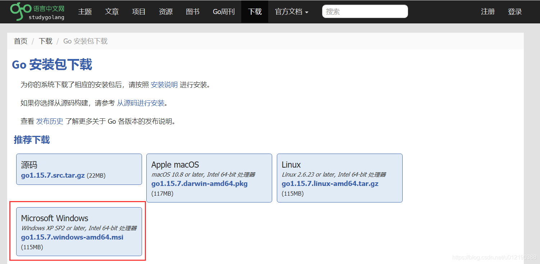Open the 发布历史 link
Viewport: 540px width, 264px height.
50,121
